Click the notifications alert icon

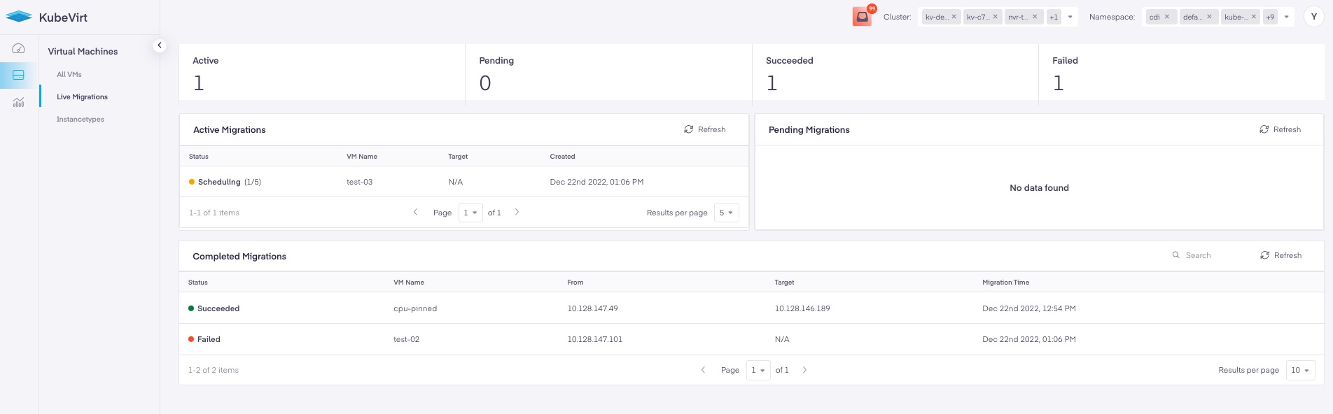pos(863,16)
